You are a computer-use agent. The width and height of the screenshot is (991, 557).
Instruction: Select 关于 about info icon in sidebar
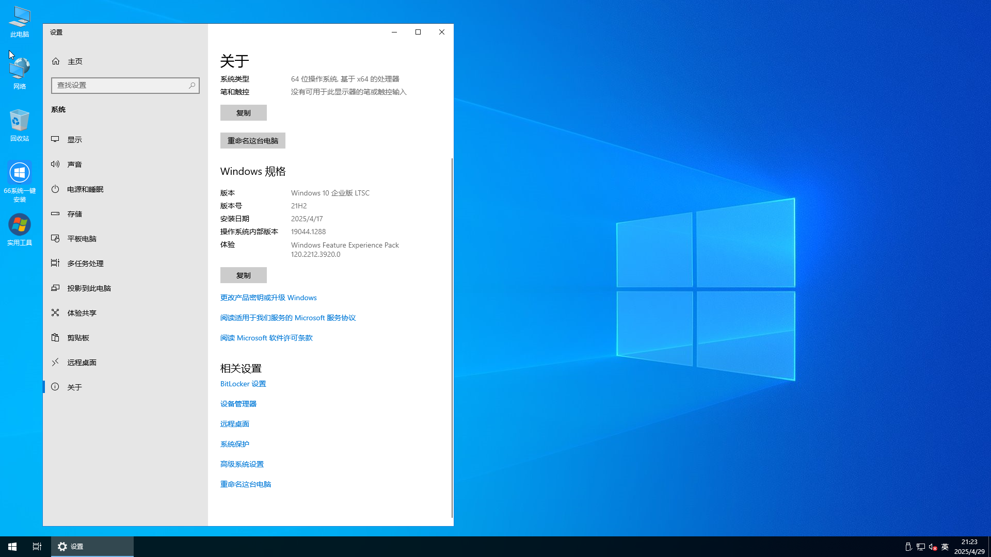[55, 387]
